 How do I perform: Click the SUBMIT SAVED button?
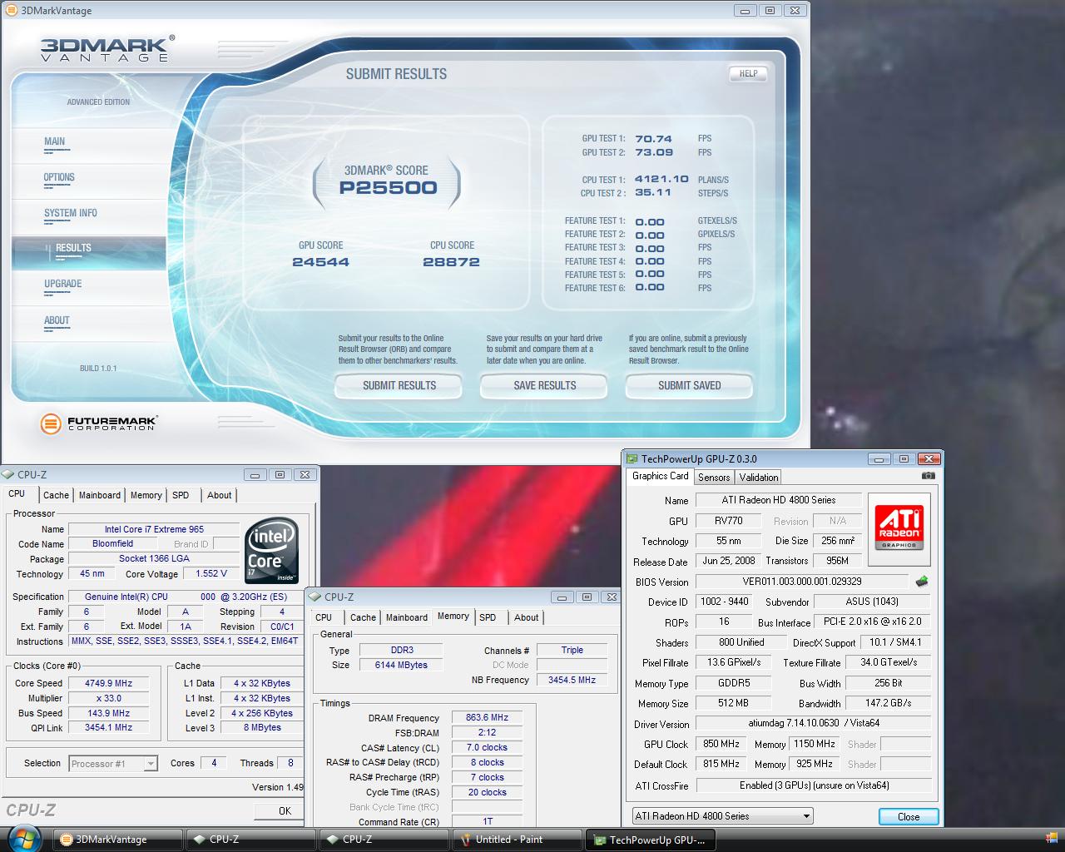click(690, 385)
